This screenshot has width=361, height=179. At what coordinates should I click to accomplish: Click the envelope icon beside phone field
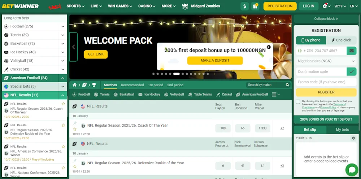tap(351, 51)
